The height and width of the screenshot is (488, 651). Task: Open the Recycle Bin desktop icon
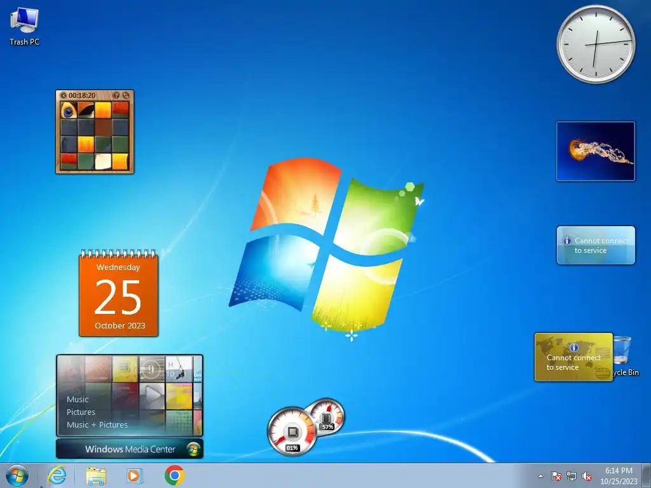(626, 356)
